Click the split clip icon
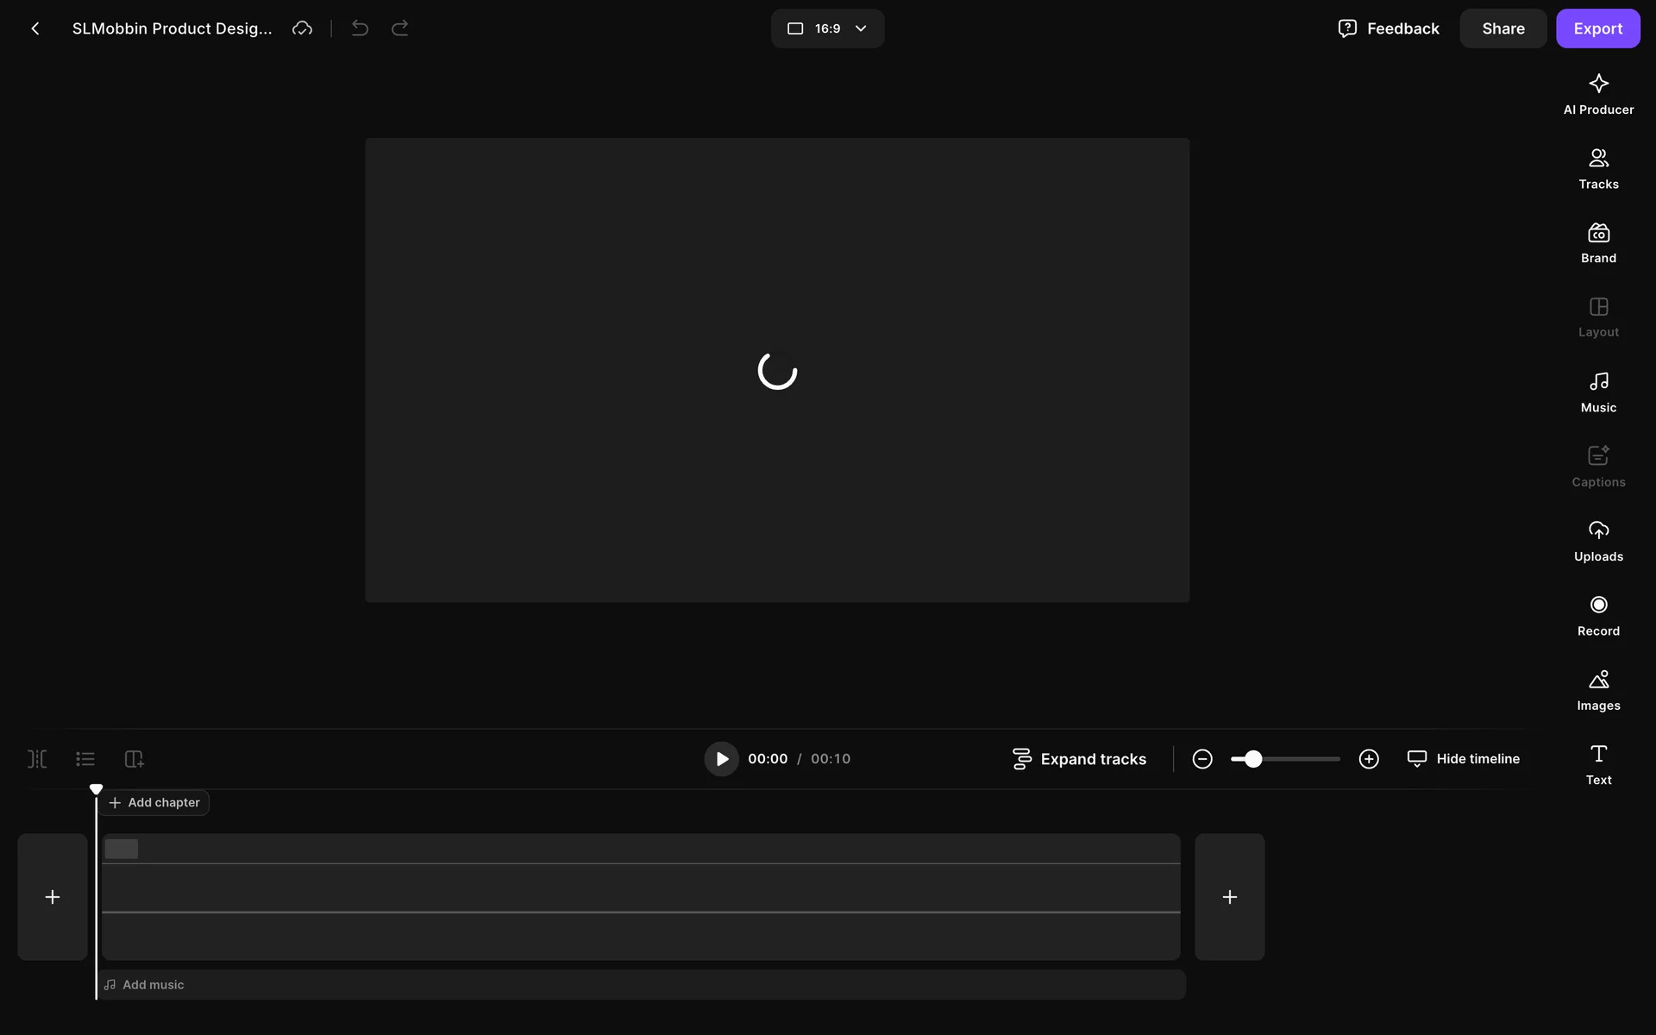The image size is (1656, 1035). [x=37, y=759]
